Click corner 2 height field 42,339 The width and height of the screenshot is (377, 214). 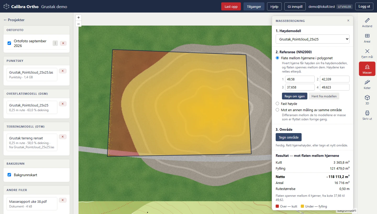click(x=335, y=79)
